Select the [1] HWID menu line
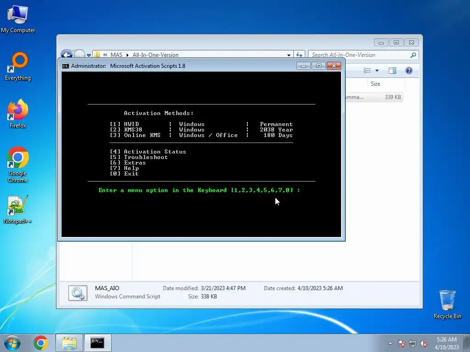The height and width of the screenshot is (352, 470). 201,124
